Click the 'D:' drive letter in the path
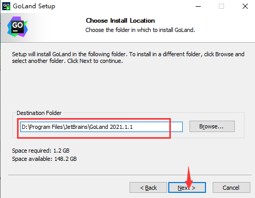This screenshot has width=255, height=198. 25,127
